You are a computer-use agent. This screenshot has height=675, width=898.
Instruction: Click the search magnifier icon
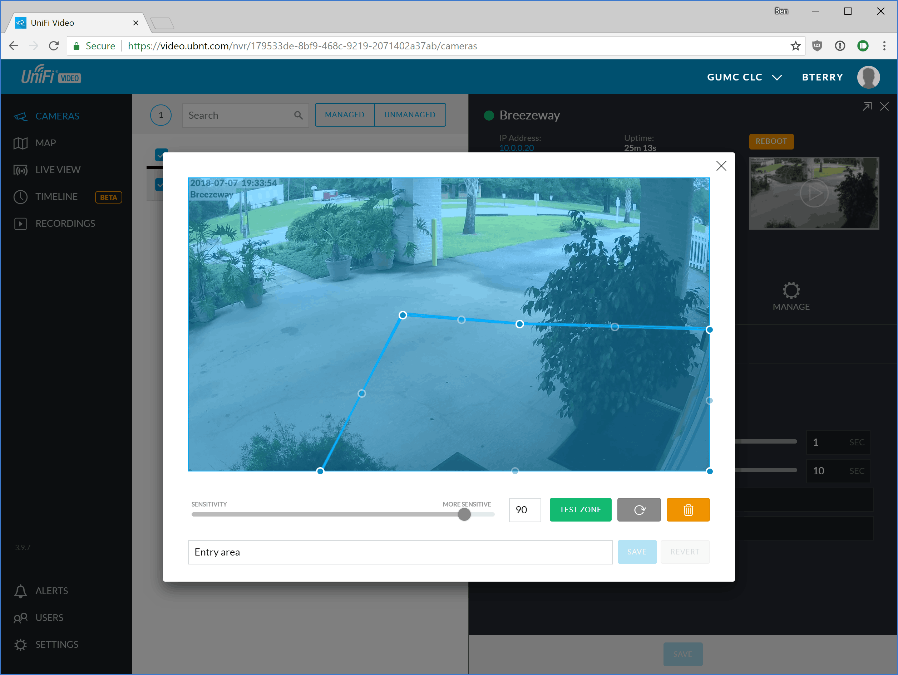[298, 115]
